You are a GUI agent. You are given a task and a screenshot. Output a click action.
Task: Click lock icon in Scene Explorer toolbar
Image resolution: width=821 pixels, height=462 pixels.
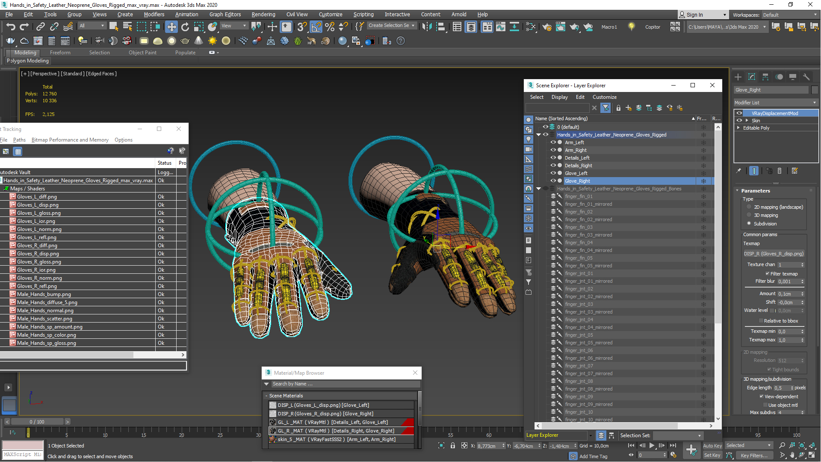click(x=618, y=108)
